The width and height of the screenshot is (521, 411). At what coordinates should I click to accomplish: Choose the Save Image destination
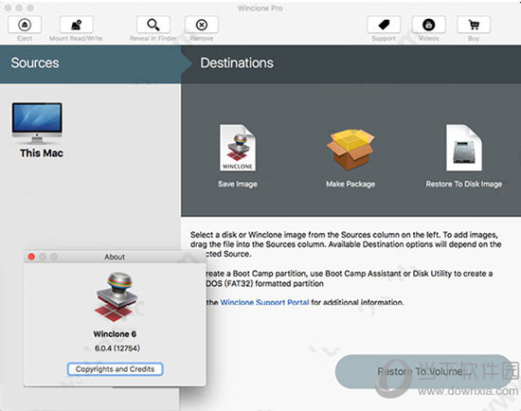coord(238,156)
